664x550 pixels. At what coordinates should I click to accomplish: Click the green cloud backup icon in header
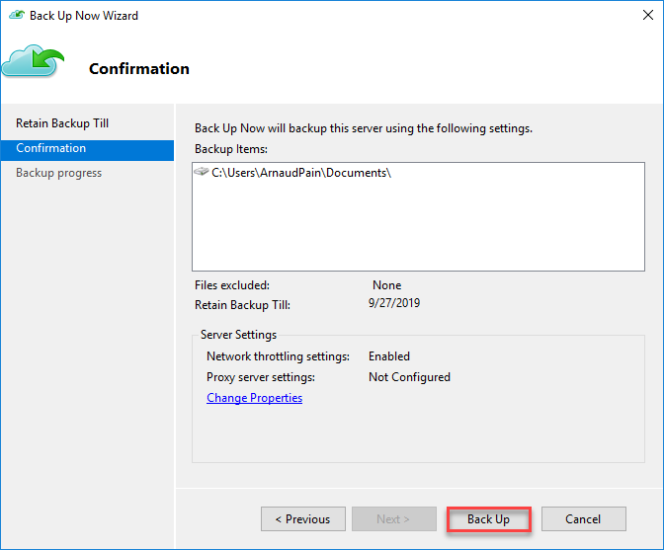coord(32,61)
